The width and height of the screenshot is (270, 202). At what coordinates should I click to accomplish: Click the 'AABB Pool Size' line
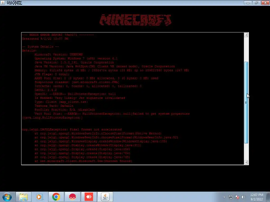click(x=97, y=78)
